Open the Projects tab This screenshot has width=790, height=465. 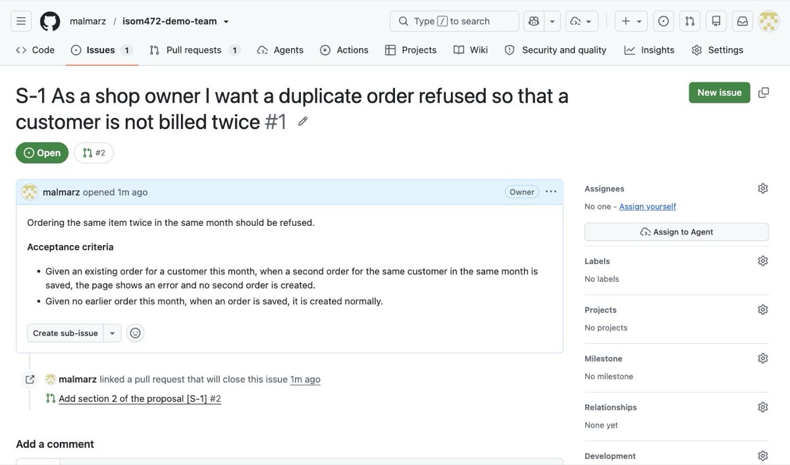click(x=411, y=50)
